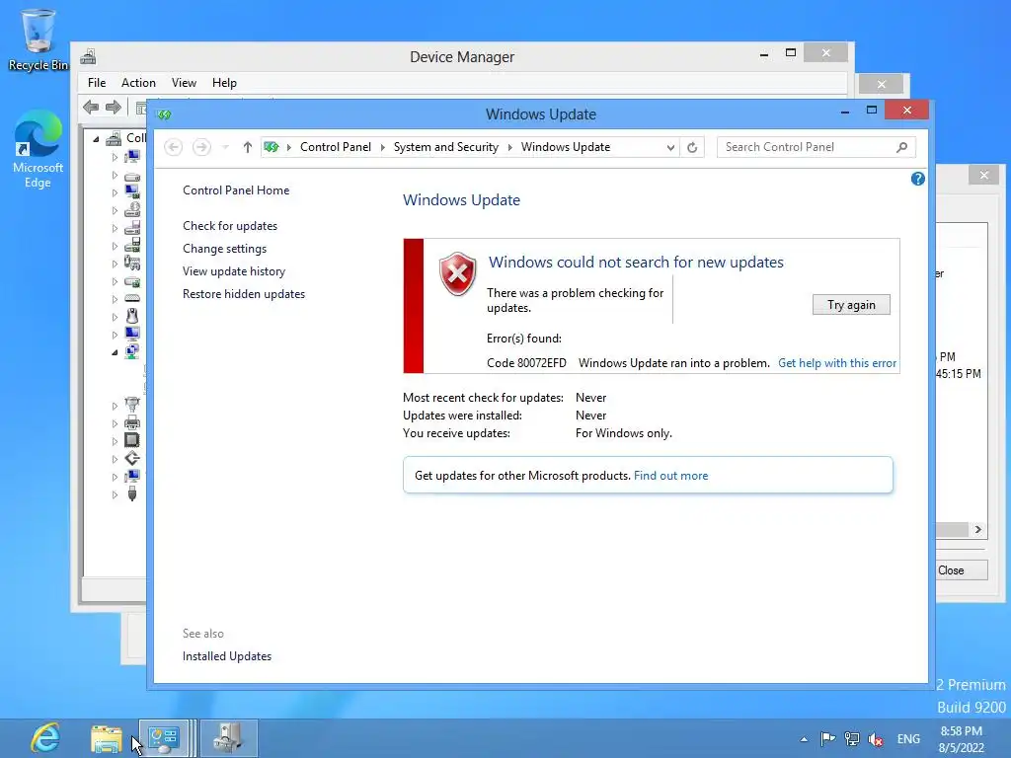Select the USB plug icon in Device Manager
This screenshot has height=758, width=1011.
pos(132,494)
